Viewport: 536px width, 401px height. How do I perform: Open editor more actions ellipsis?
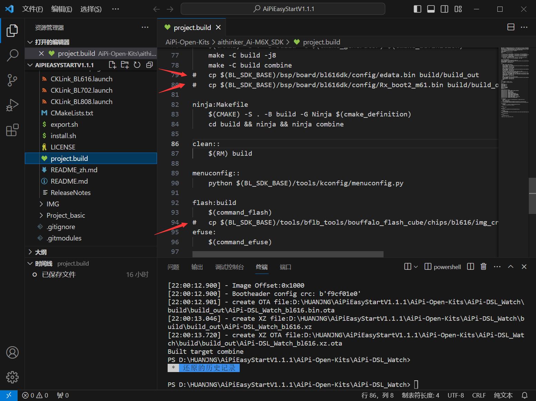tap(524, 27)
